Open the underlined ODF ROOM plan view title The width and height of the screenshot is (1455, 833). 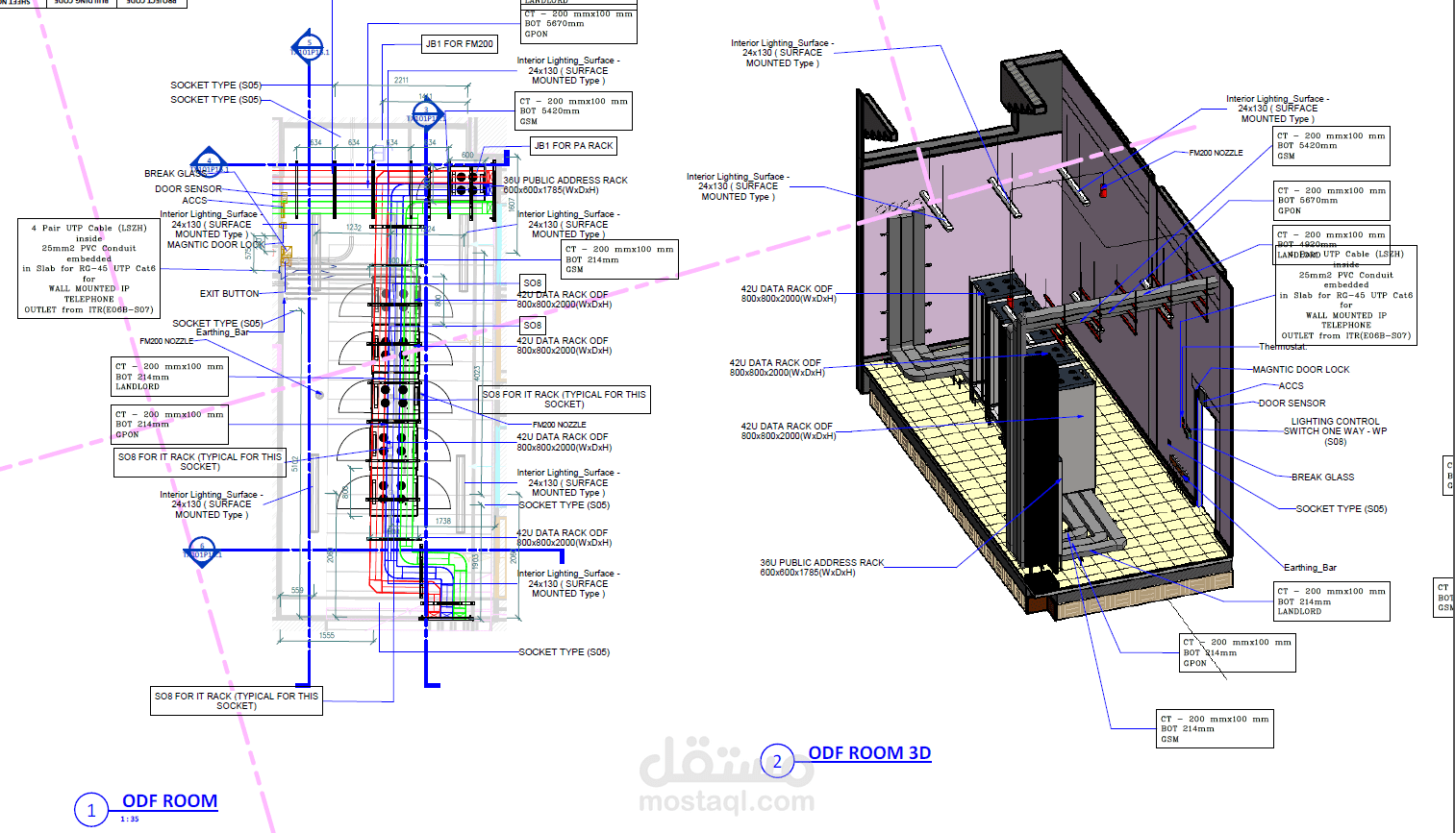tap(169, 801)
